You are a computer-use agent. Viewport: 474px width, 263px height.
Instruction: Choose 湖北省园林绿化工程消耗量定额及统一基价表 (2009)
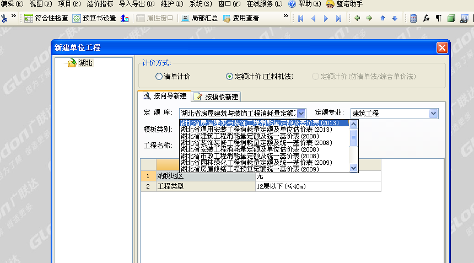point(264,163)
